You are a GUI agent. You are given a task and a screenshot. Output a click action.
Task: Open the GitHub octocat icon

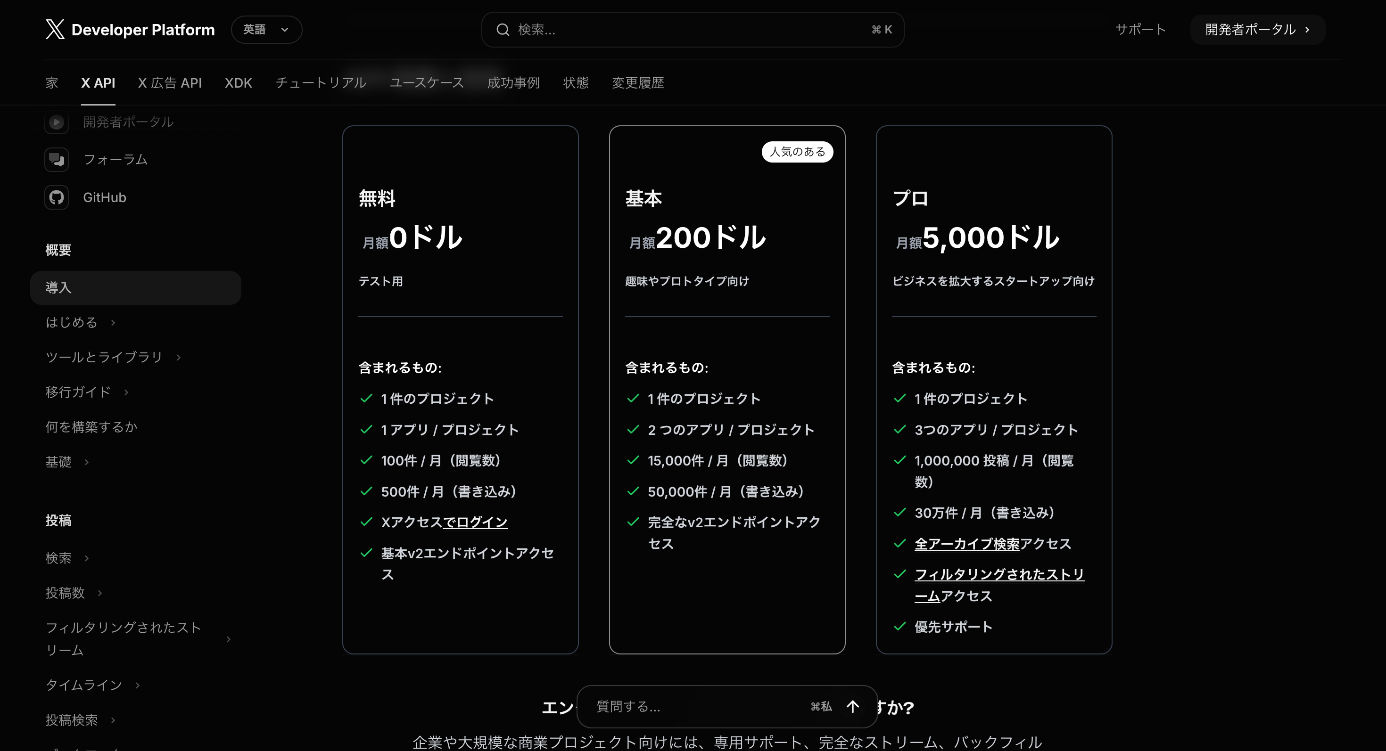click(57, 197)
